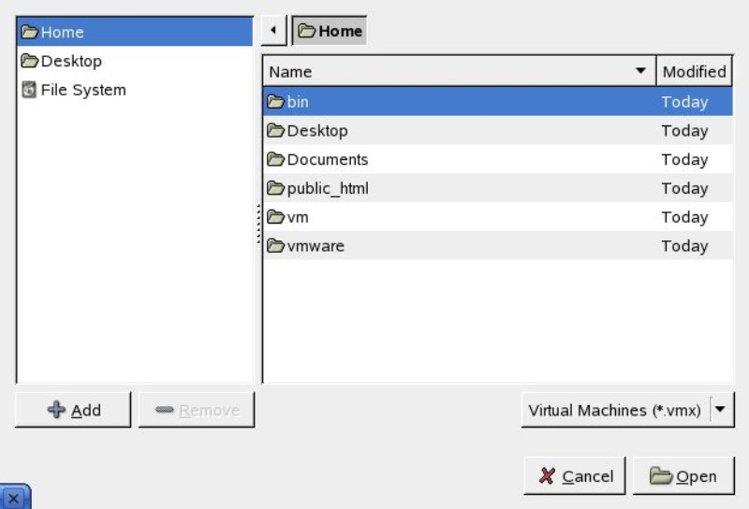This screenshot has height=509, width=749.
Task: Click the back arrow beside Home path
Action: click(x=272, y=31)
